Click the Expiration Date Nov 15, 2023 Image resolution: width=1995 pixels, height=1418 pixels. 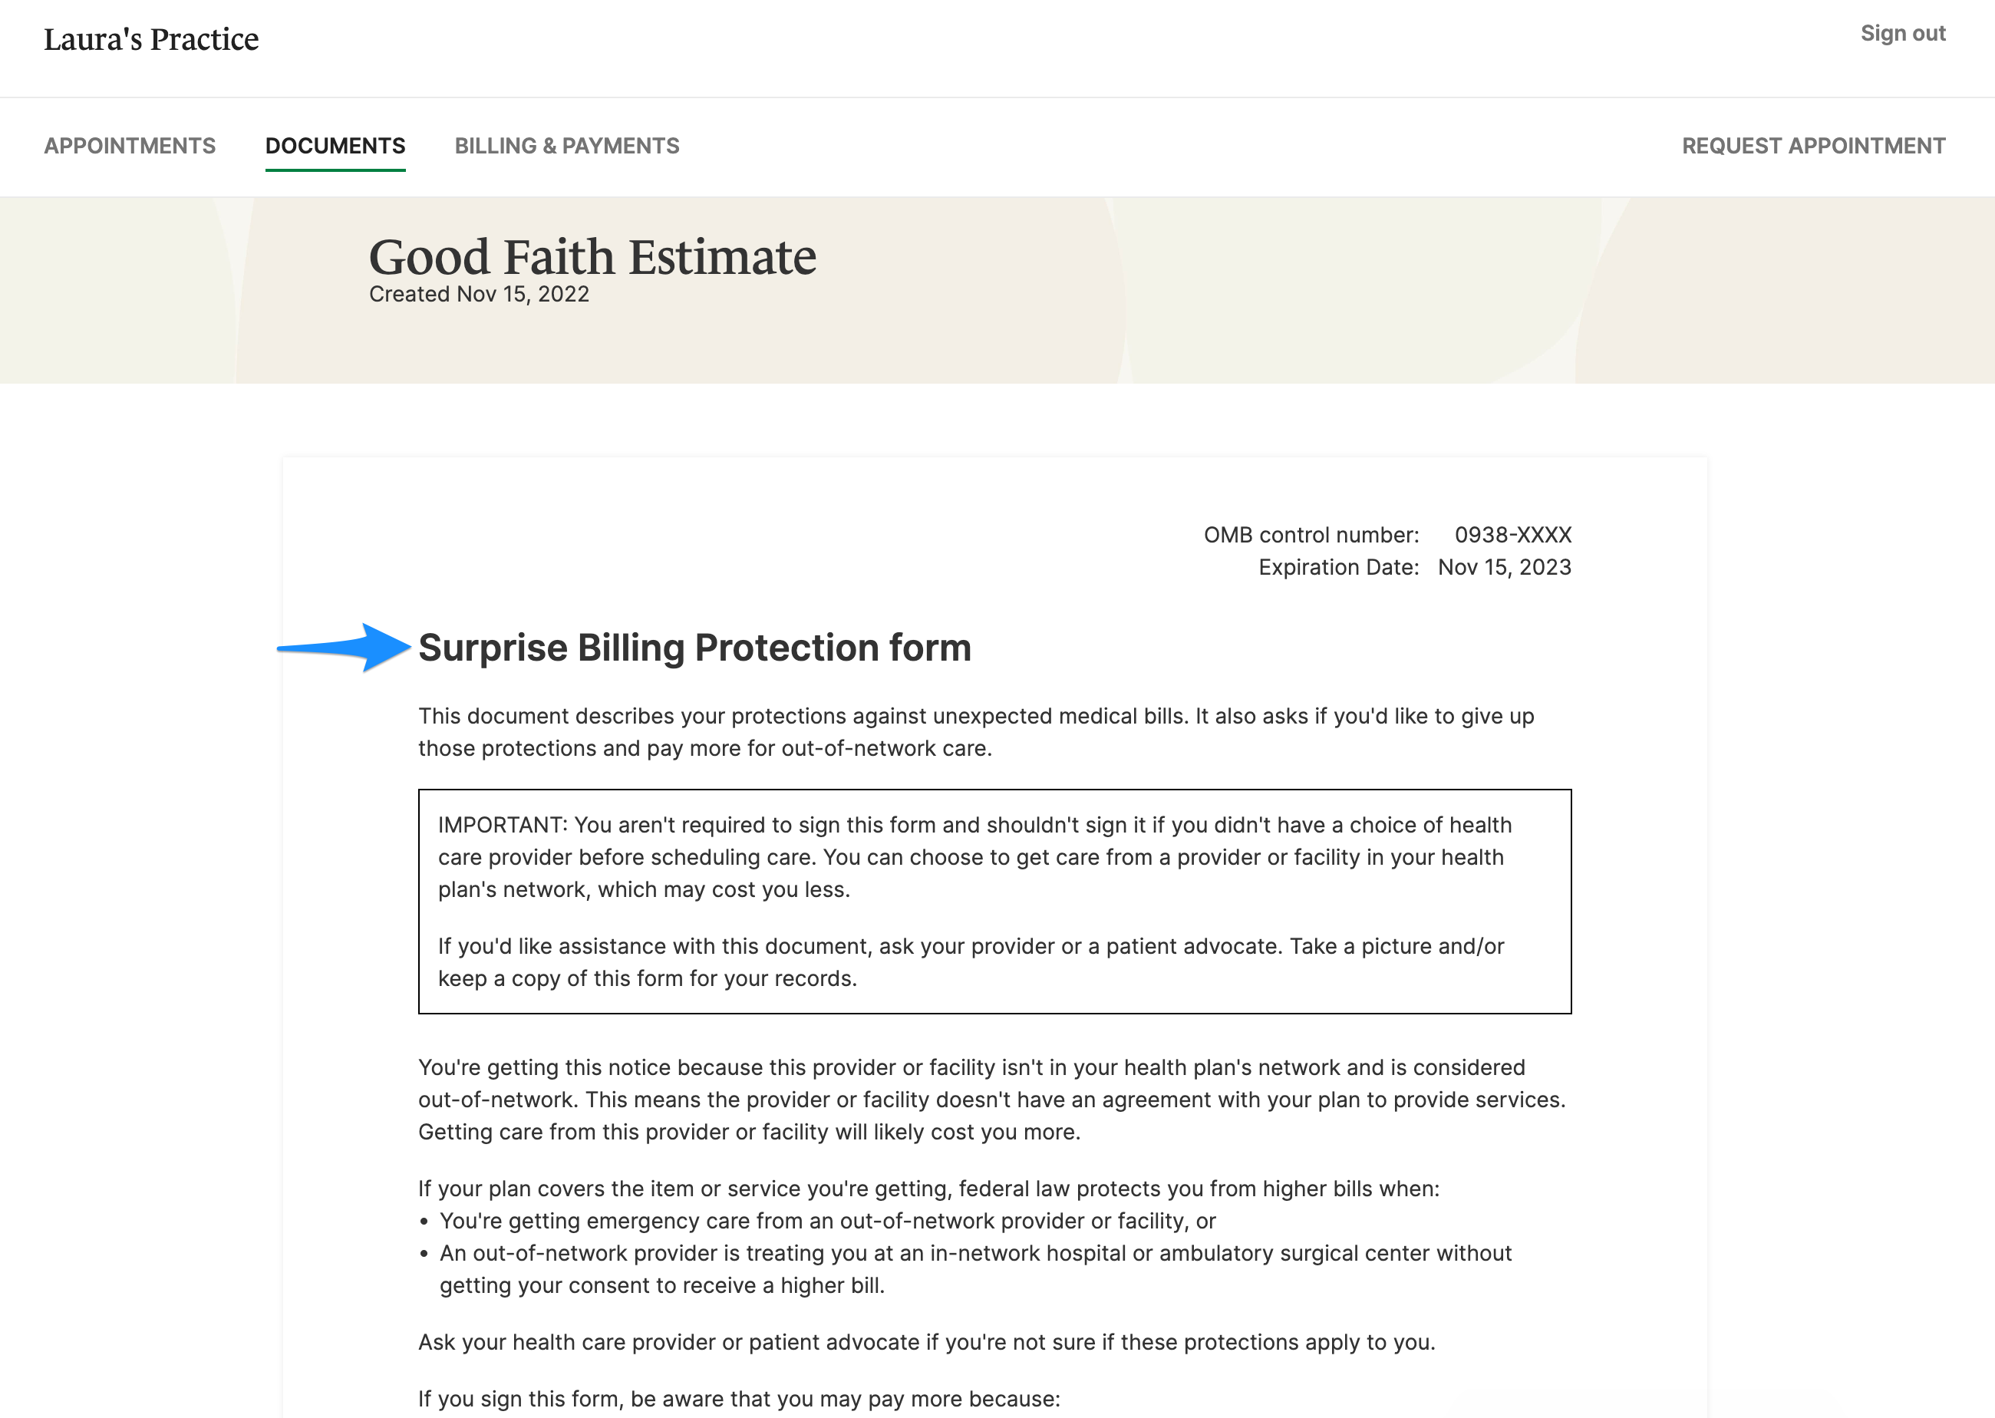point(1503,567)
